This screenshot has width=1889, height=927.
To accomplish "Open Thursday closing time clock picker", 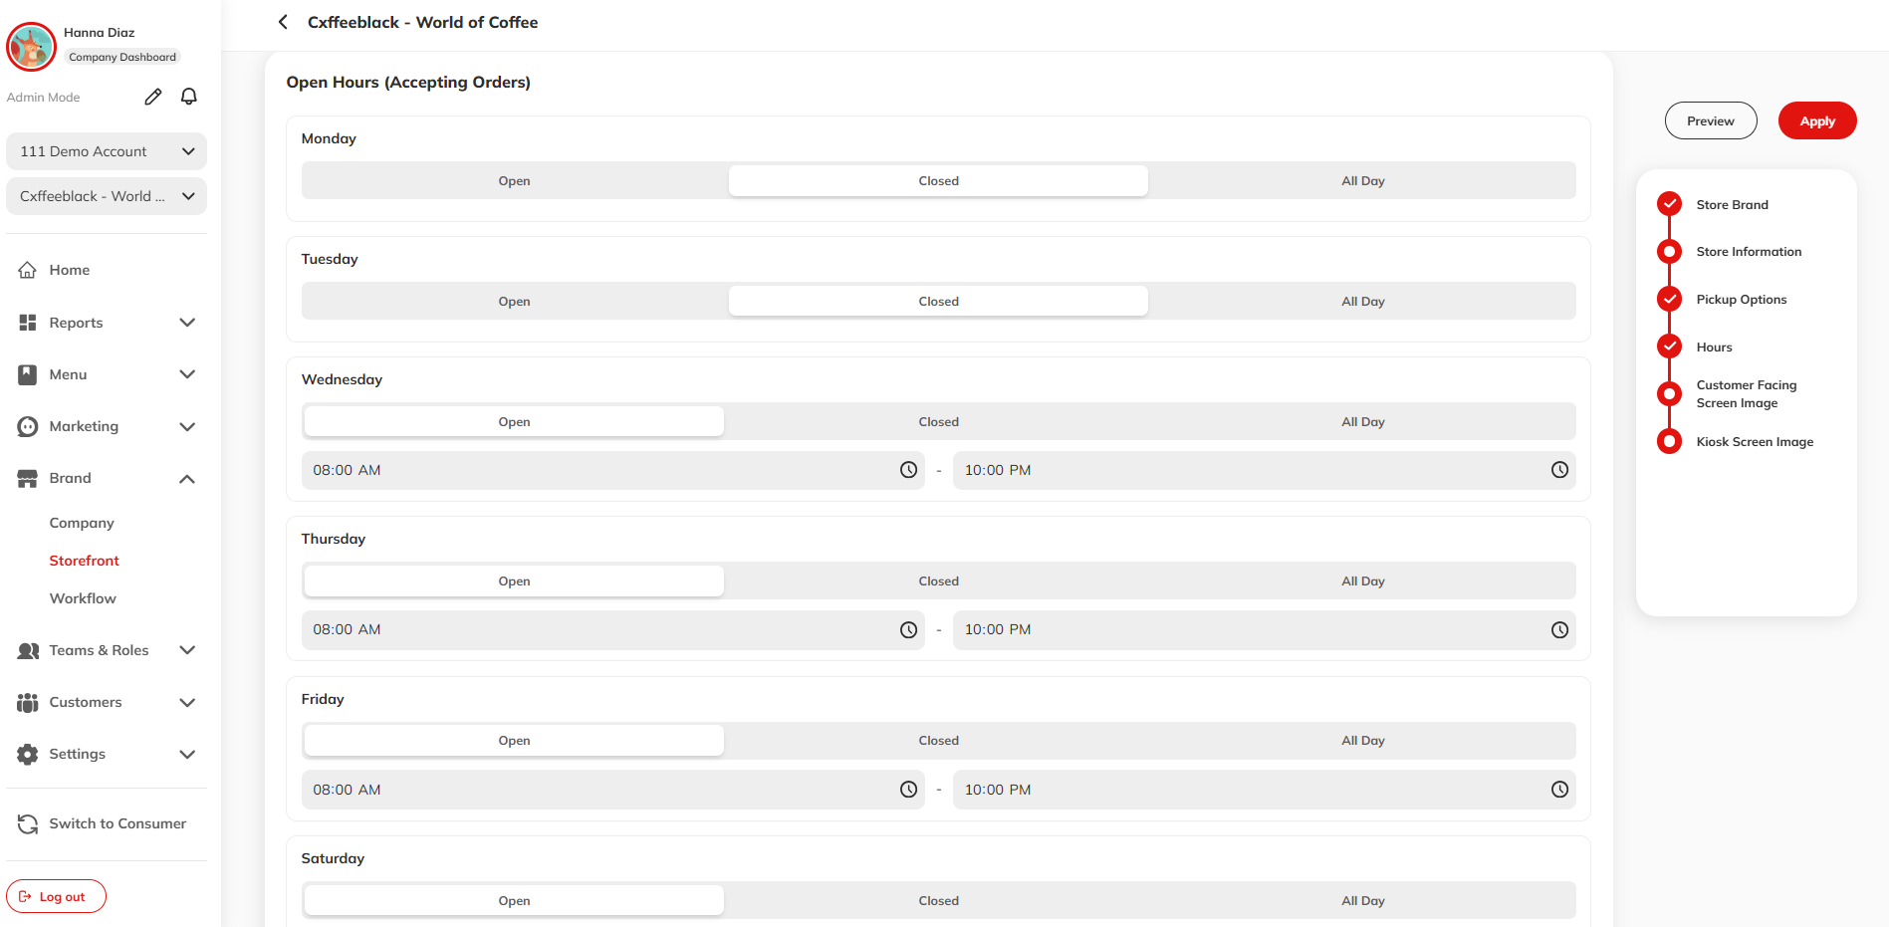I will tap(1559, 629).
